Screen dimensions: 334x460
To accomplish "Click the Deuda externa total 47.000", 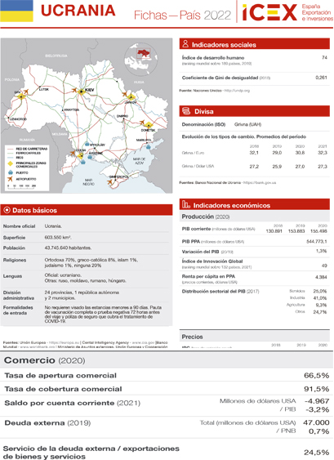I will pos(316,422).
